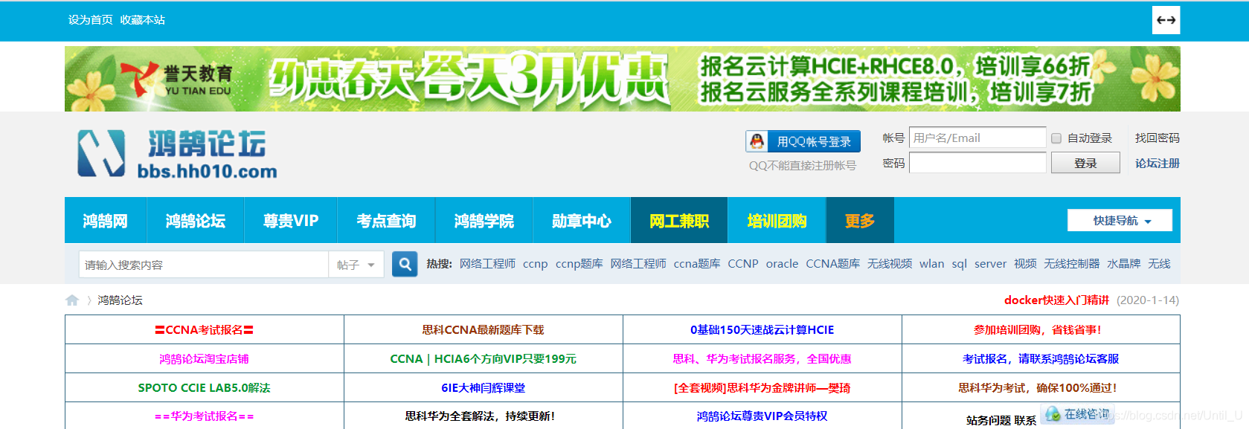Open docker快速入门精讲 announcement link
This screenshot has height=429, width=1249.
coord(1056,300)
